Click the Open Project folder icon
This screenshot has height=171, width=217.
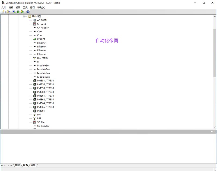click(8, 12)
